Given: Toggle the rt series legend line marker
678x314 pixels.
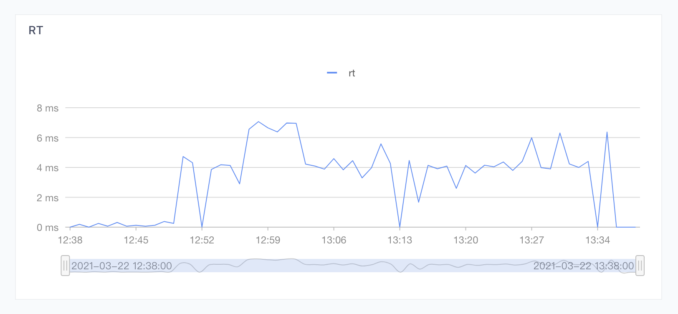Looking at the screenshot, I should pyautogui.click(x=332, y=73).
